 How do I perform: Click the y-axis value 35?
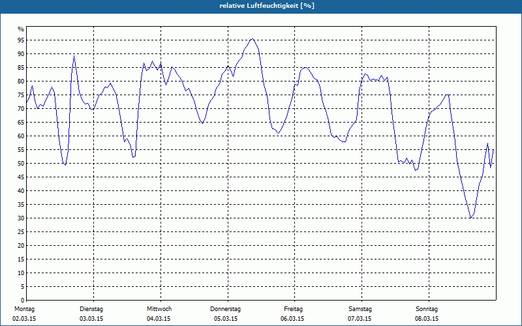click(21, 205)
